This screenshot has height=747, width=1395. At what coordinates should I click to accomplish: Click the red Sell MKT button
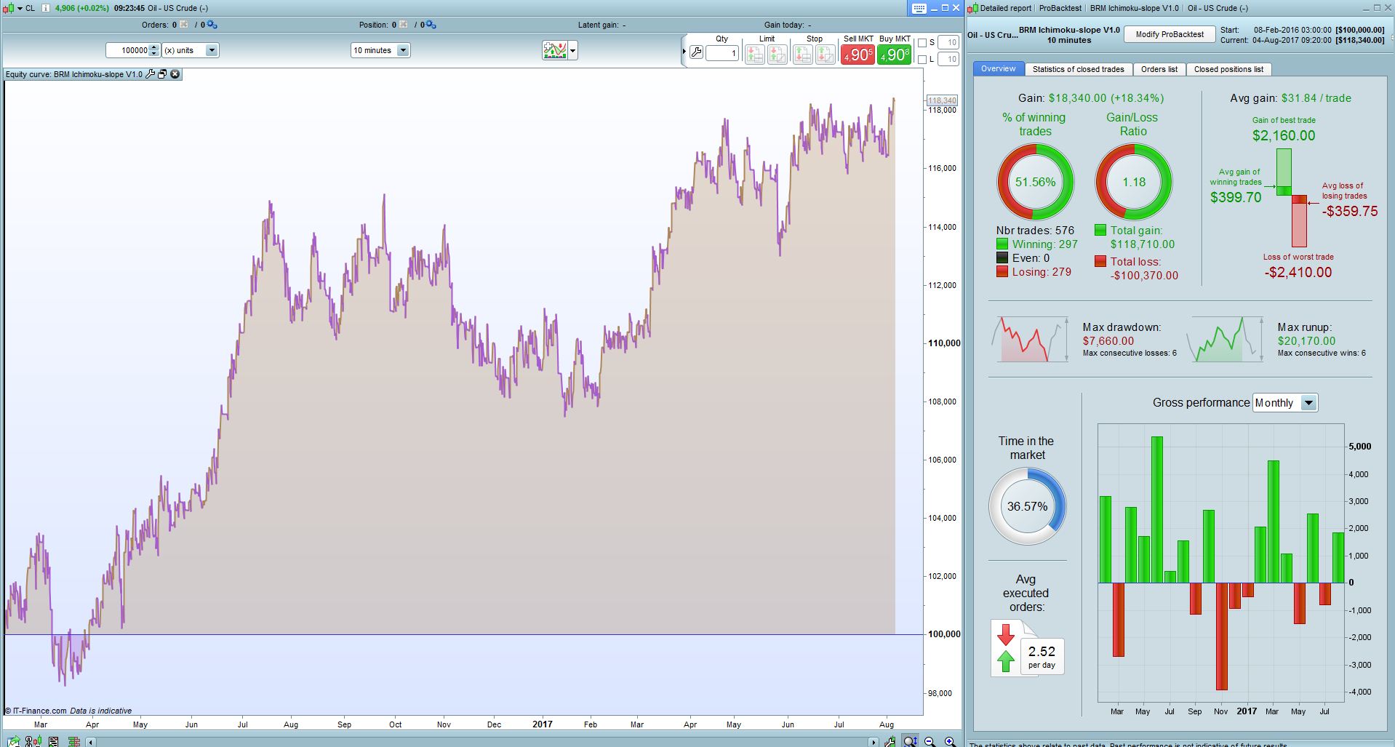point(858,55)
